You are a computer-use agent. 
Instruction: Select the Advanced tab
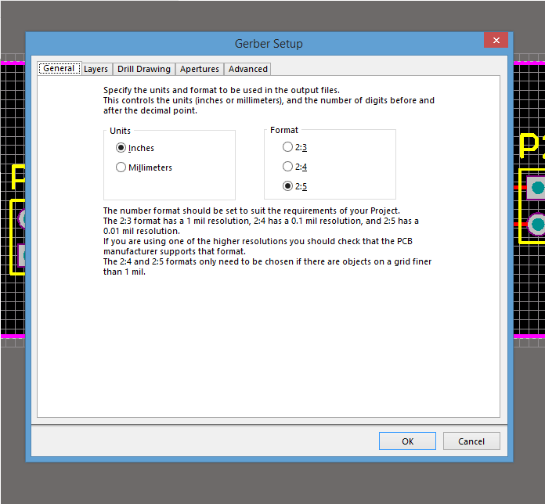tap(247, 69)
